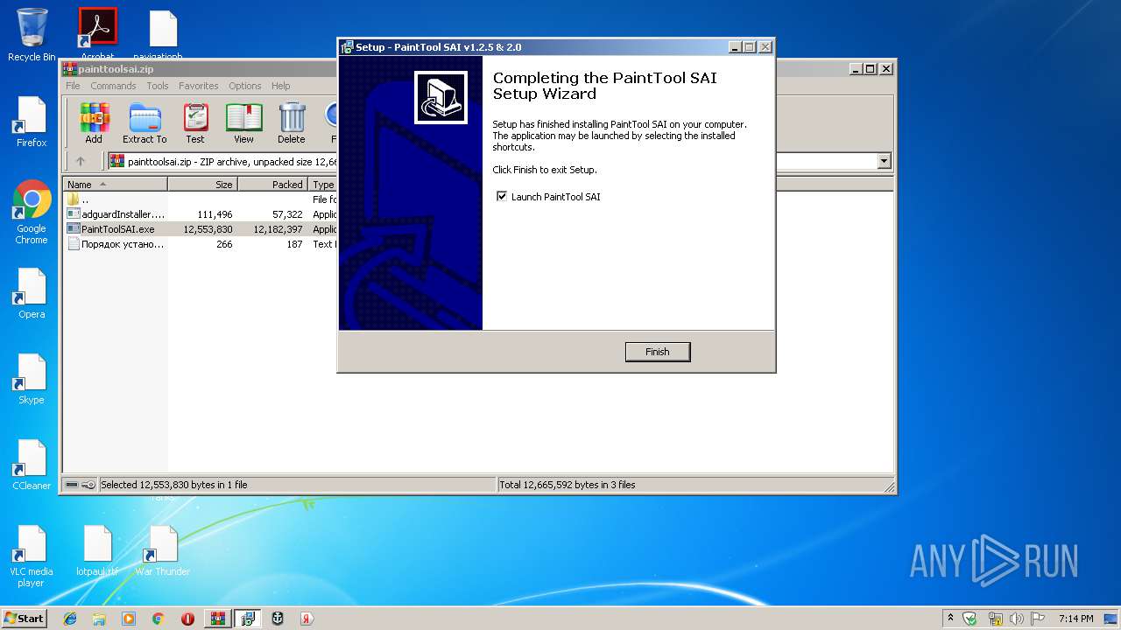Click the 12,182,397 packed size cell
1121x630 pixels.
(278, 229)
